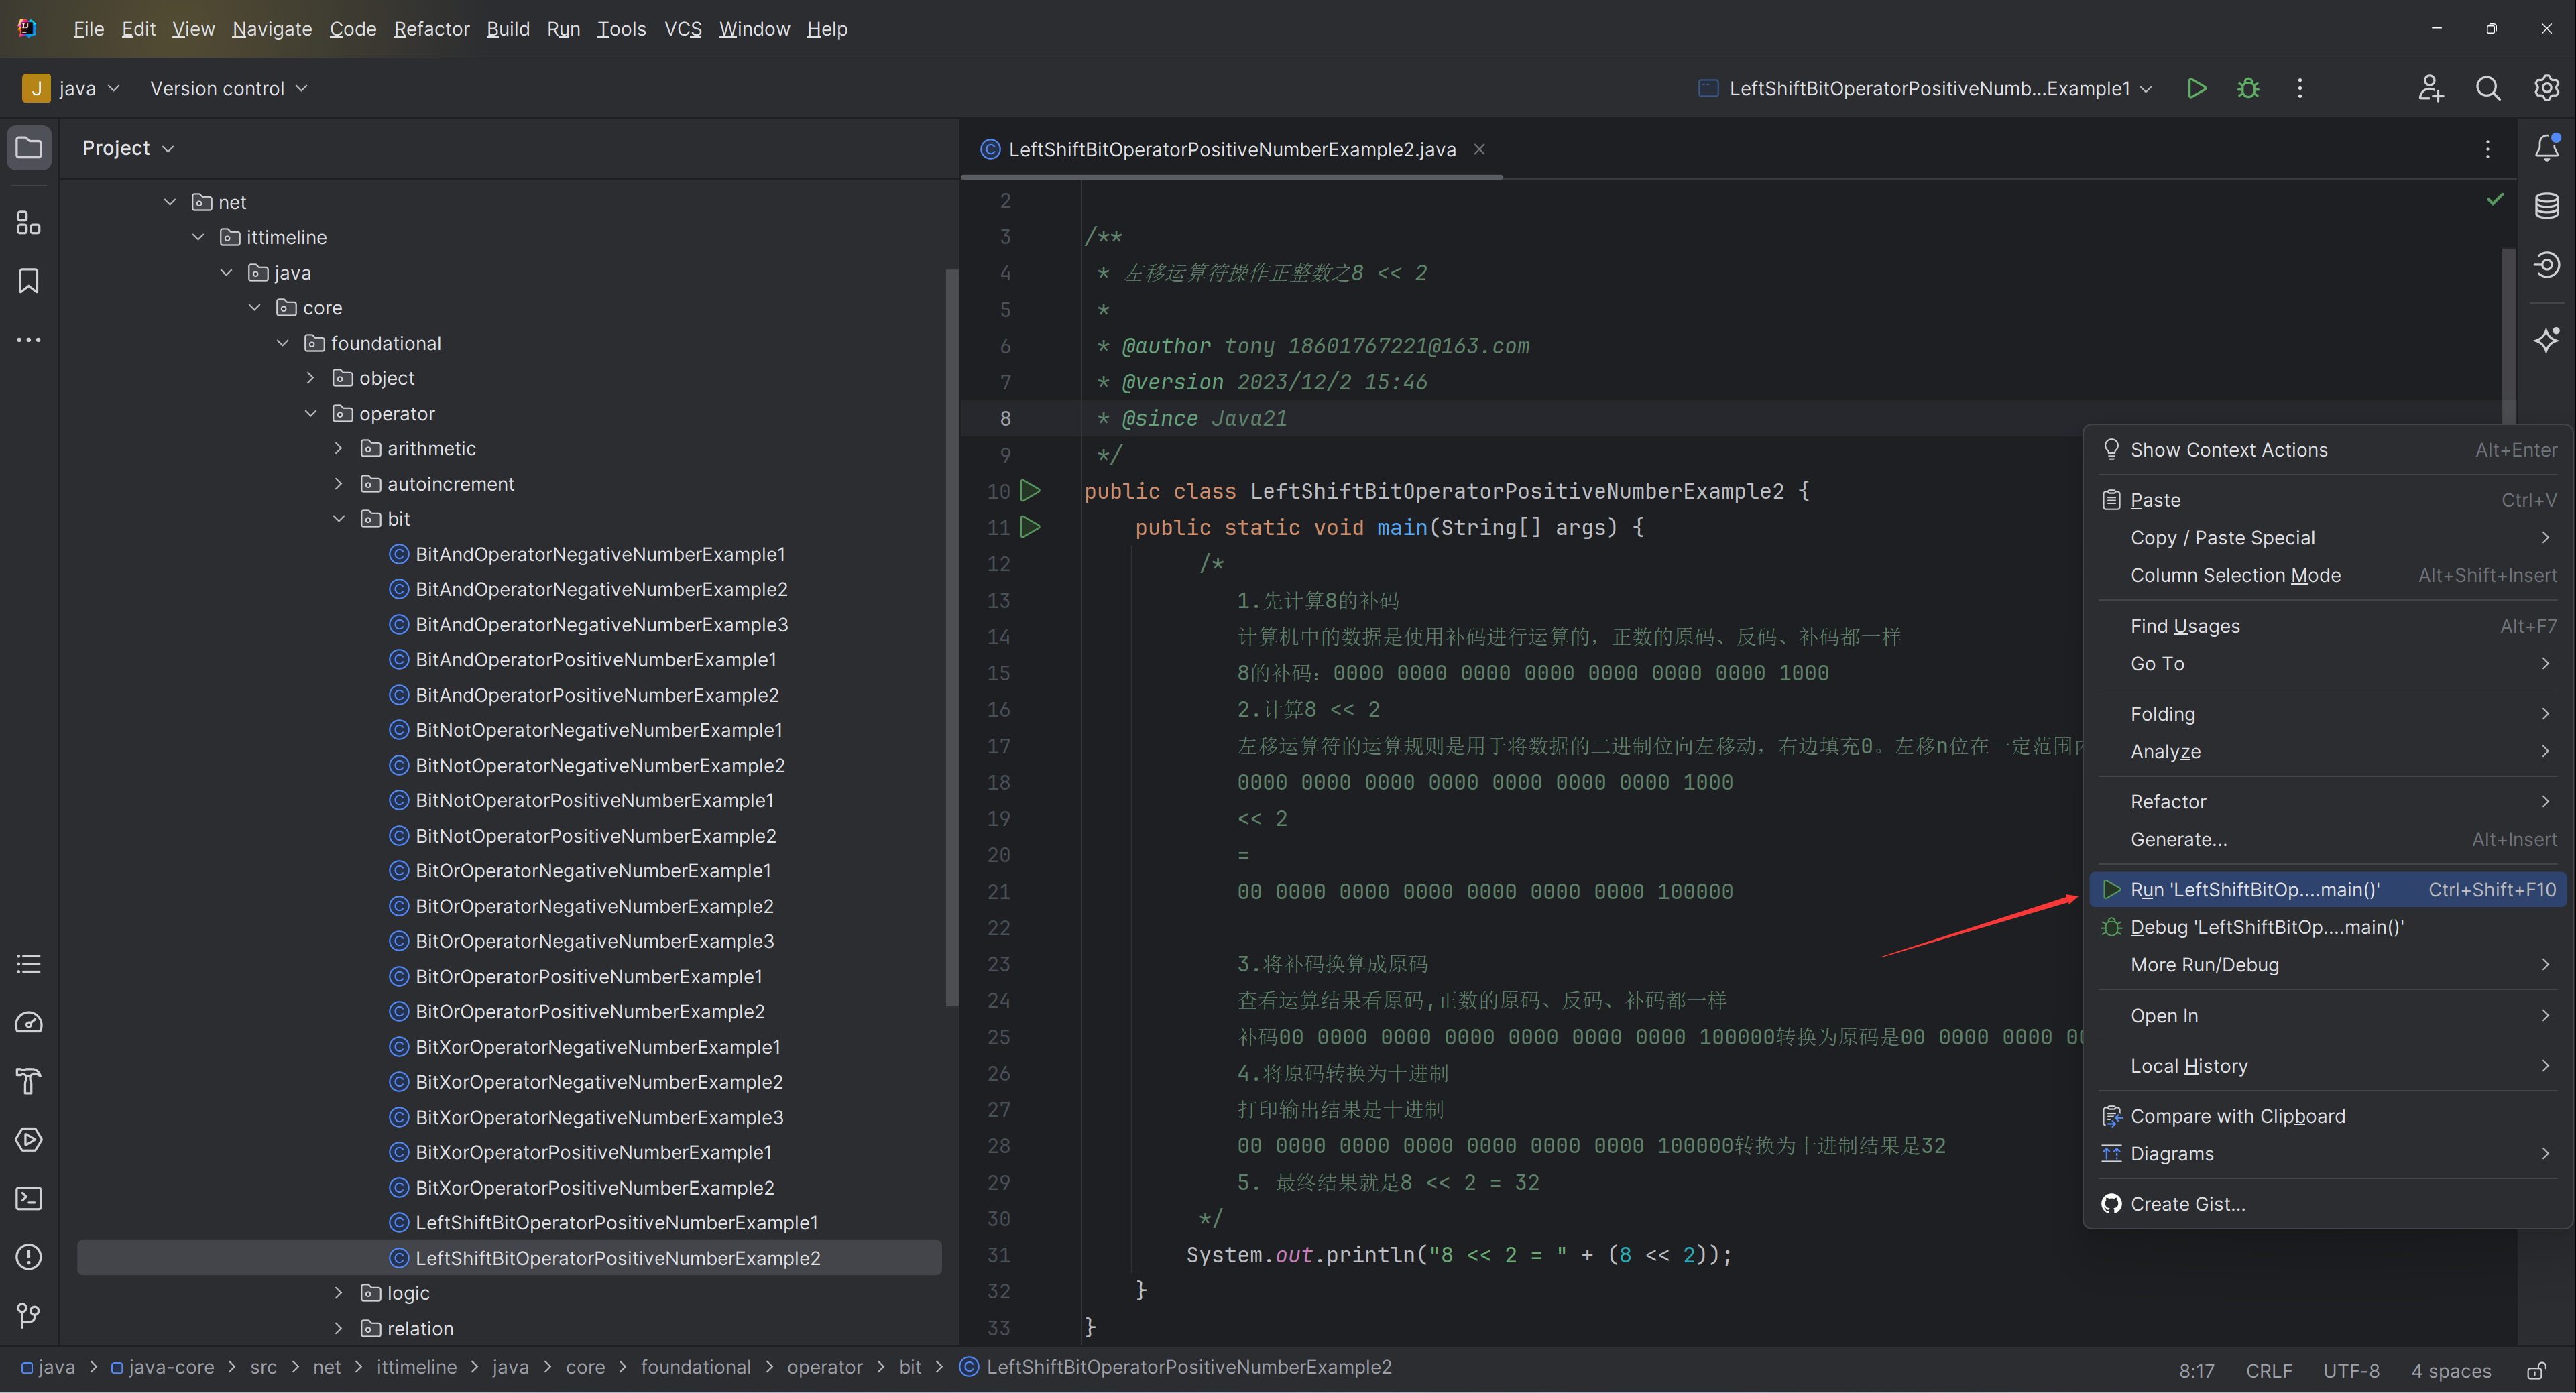Close the LeftShiftBitOperatorPositiveNumberExample2.java tab
The width and height of the screenshot is (2576, 1393).
click(x=1479, y=149)
